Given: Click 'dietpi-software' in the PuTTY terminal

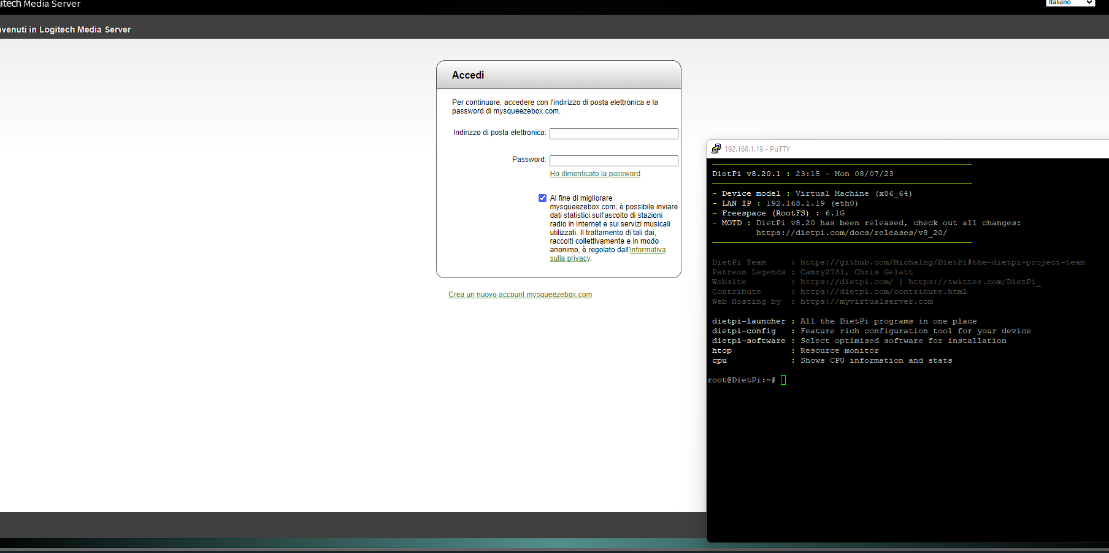Looking at the screenshot, I should coord(748,341).
